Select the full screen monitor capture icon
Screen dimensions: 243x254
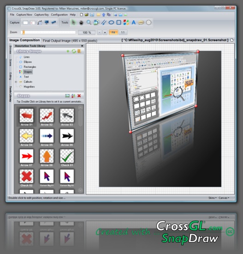(47, 23)
